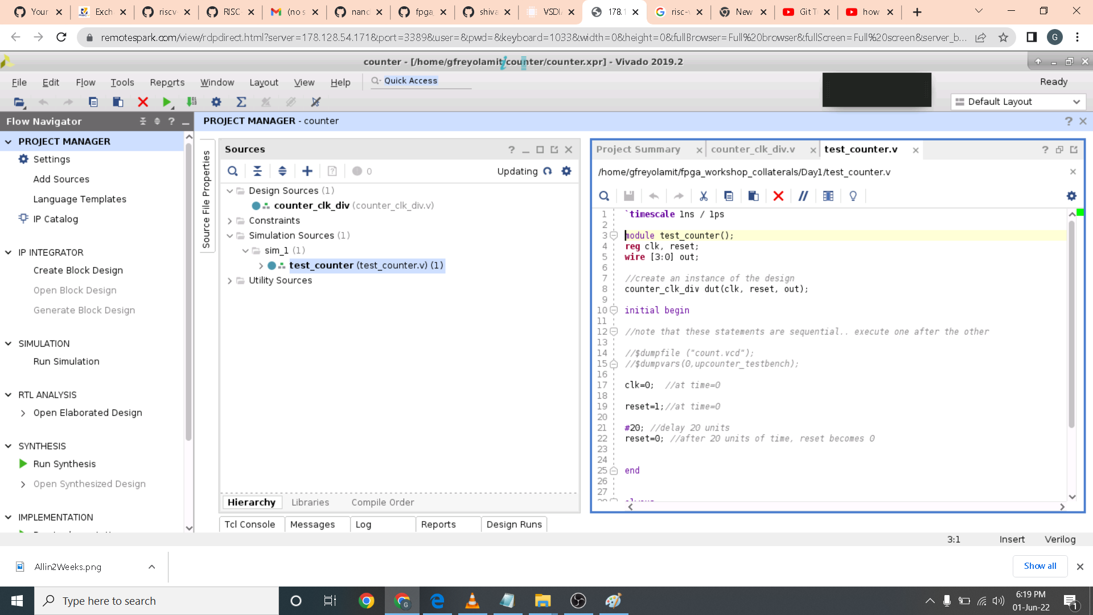The width and height of the screenshot is (1093, 615).
Task: Open the Reports menu
Action: pyautogui.click(x=167, y=83)
